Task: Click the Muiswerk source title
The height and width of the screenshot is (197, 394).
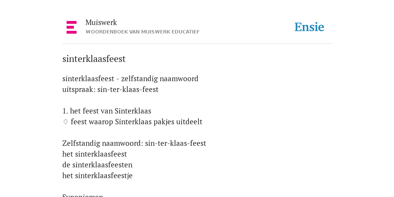Action: tap(101, 22)
